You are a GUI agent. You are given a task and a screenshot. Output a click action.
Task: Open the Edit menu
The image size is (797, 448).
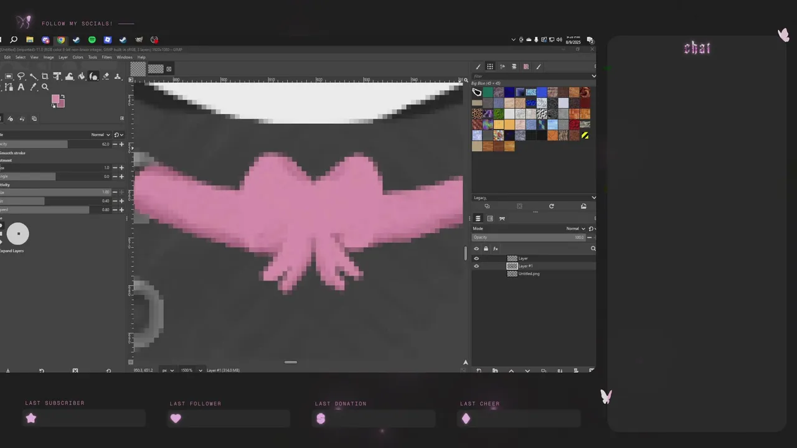7,57
